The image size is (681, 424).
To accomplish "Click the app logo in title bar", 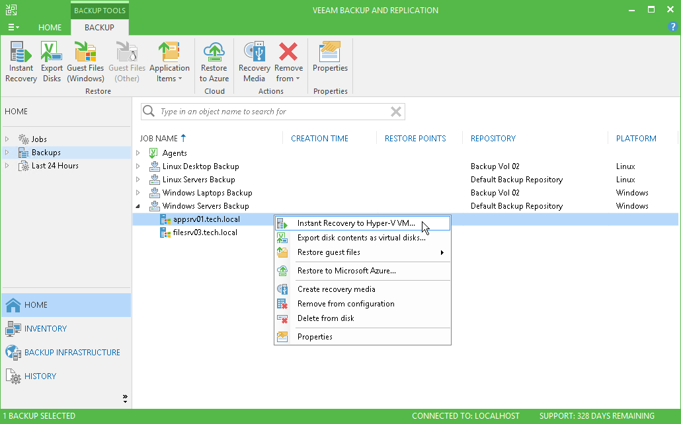I will click(11, 10).
